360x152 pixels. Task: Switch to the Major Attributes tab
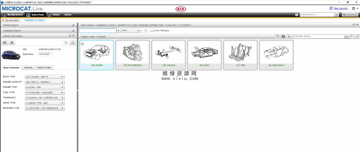(x=11, y=67)
